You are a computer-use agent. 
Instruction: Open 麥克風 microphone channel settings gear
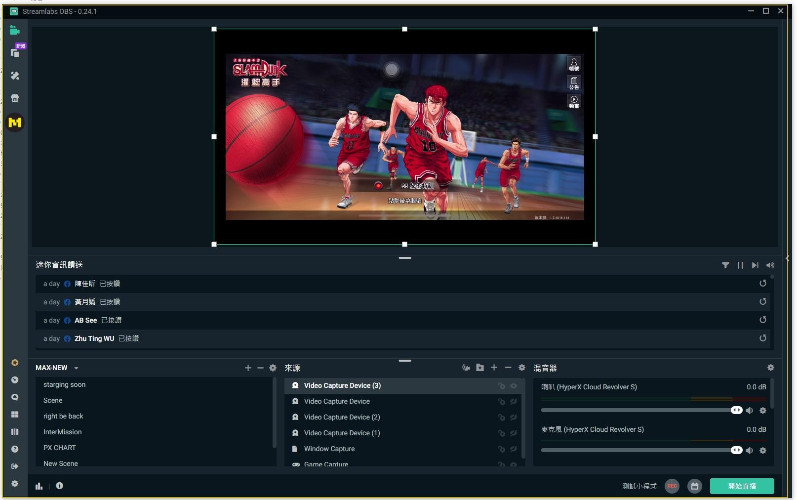[x=763, y=451]
